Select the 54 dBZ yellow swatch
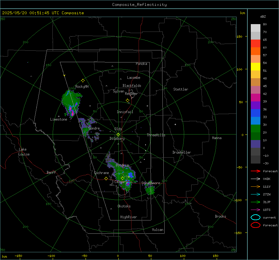The width and height of the screenshot is (279, 260). click(255, 67)
